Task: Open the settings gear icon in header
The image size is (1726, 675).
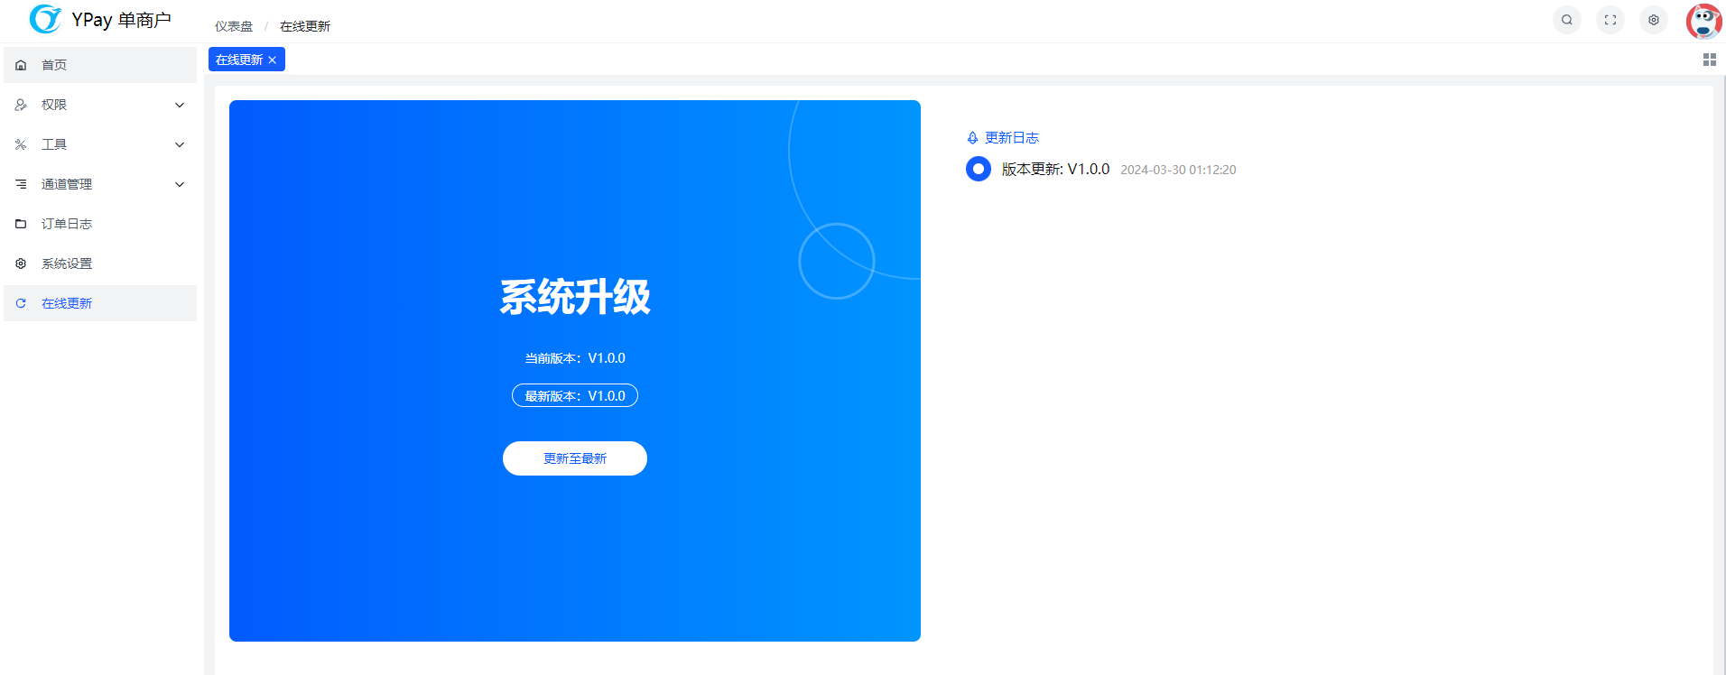Action: coord(1654,20)
